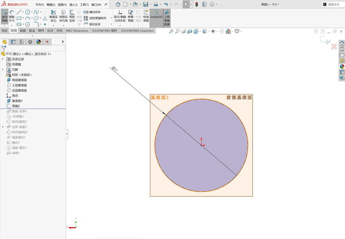
Task: Select the Smart Dimension (智能尺寸) tool
Action: [12, 16]
